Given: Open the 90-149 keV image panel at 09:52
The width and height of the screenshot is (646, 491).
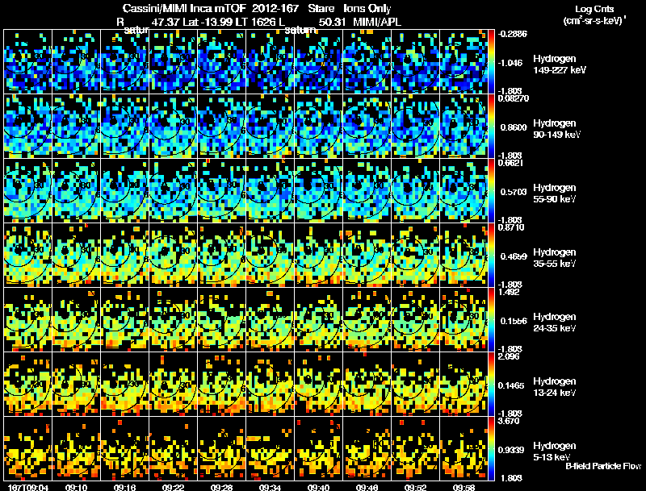Looking at the screenshot, I should pyautogui.click(x=415, y=126).
